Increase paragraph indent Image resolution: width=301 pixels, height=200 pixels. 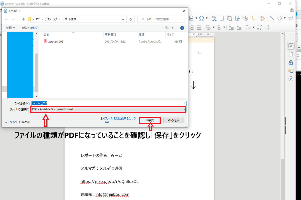[x=231, y=27]
